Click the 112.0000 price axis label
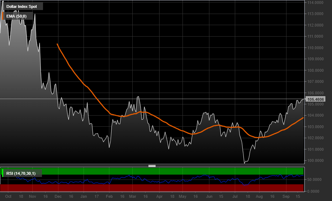This screenshot has width=332, height=201. [315, 25]
